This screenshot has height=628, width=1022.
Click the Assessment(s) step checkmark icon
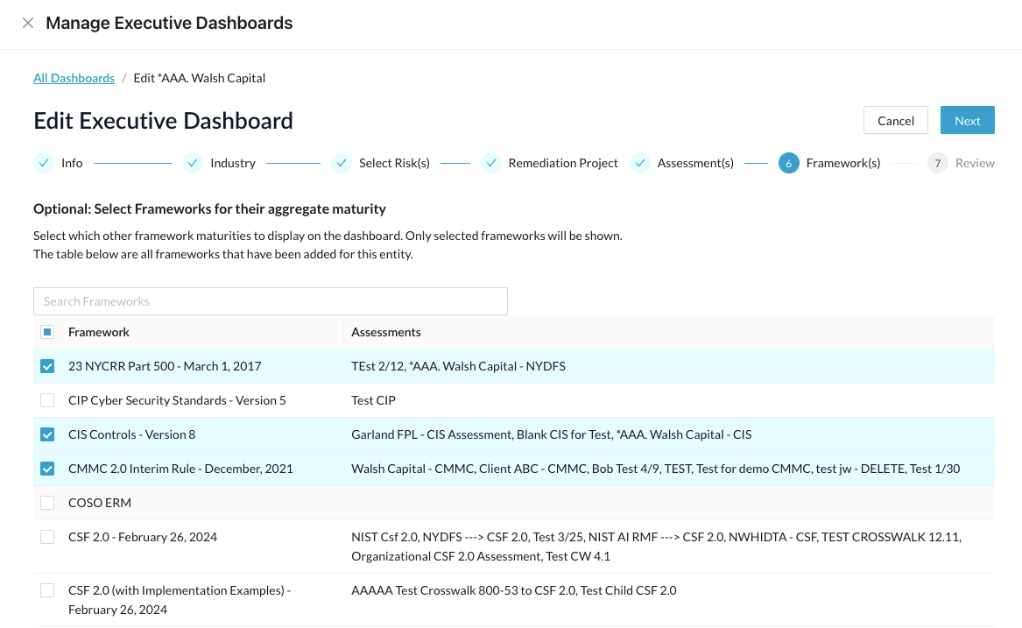[640, 163]
